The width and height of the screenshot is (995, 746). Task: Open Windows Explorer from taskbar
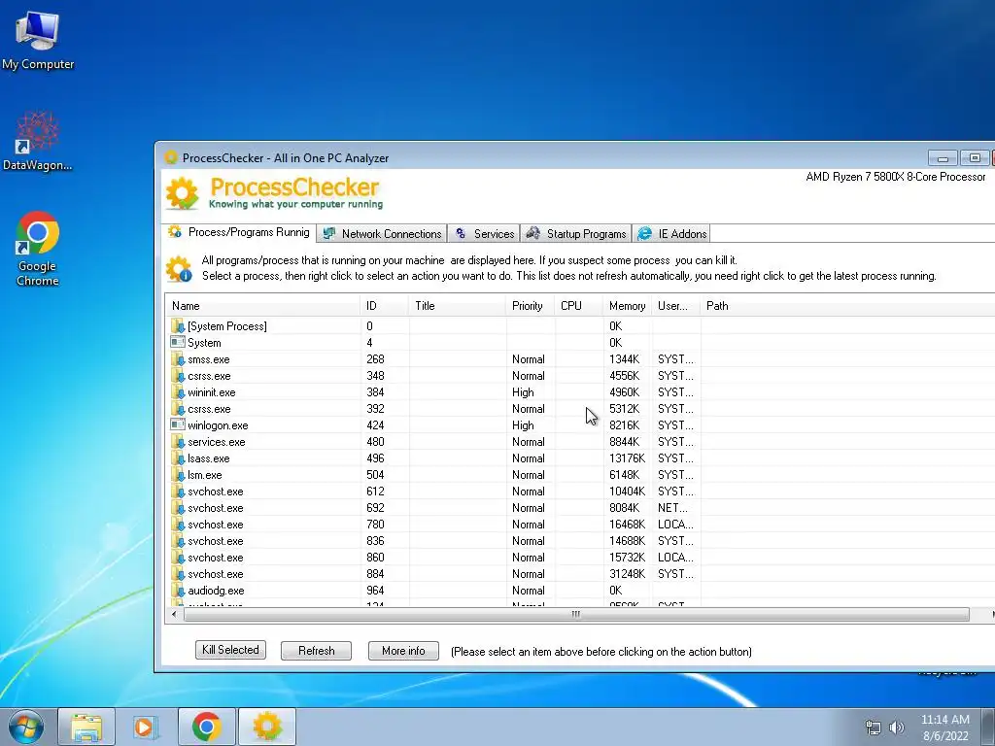86,727
